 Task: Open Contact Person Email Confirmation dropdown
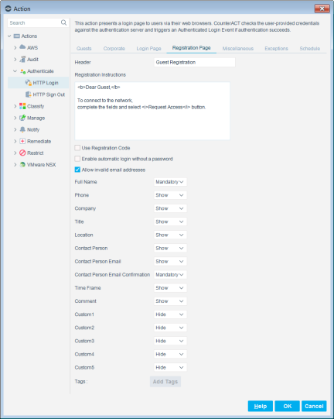point(170,274)
